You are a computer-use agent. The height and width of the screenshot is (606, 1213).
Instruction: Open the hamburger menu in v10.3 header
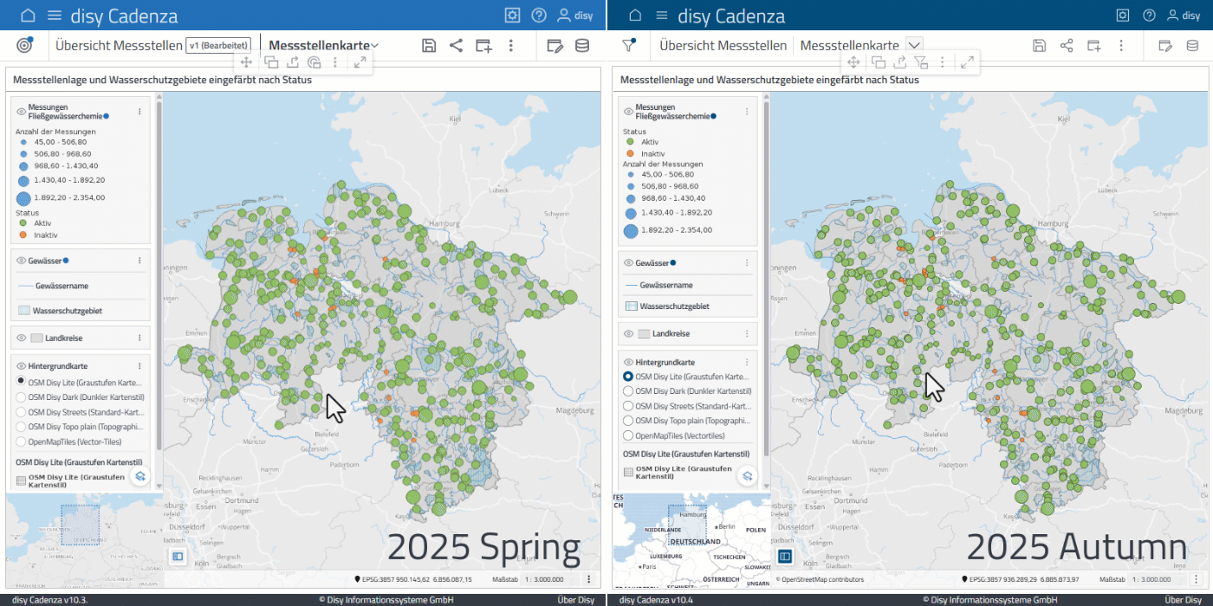click(55, 16)
